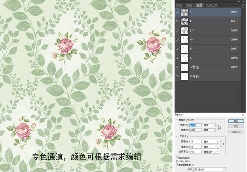
Task: Click the resolution input field
Action: tap(196, 152)
